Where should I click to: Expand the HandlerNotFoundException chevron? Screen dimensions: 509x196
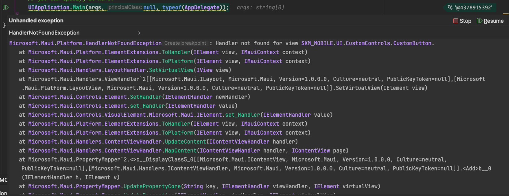pos(140,33)
